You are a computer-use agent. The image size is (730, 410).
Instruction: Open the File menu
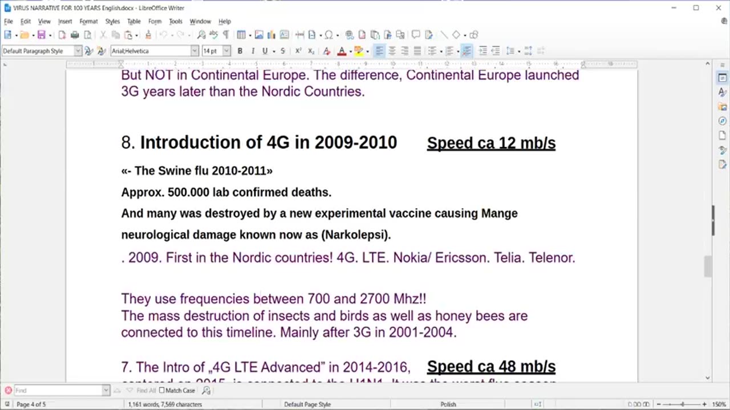tap(9, 21)
